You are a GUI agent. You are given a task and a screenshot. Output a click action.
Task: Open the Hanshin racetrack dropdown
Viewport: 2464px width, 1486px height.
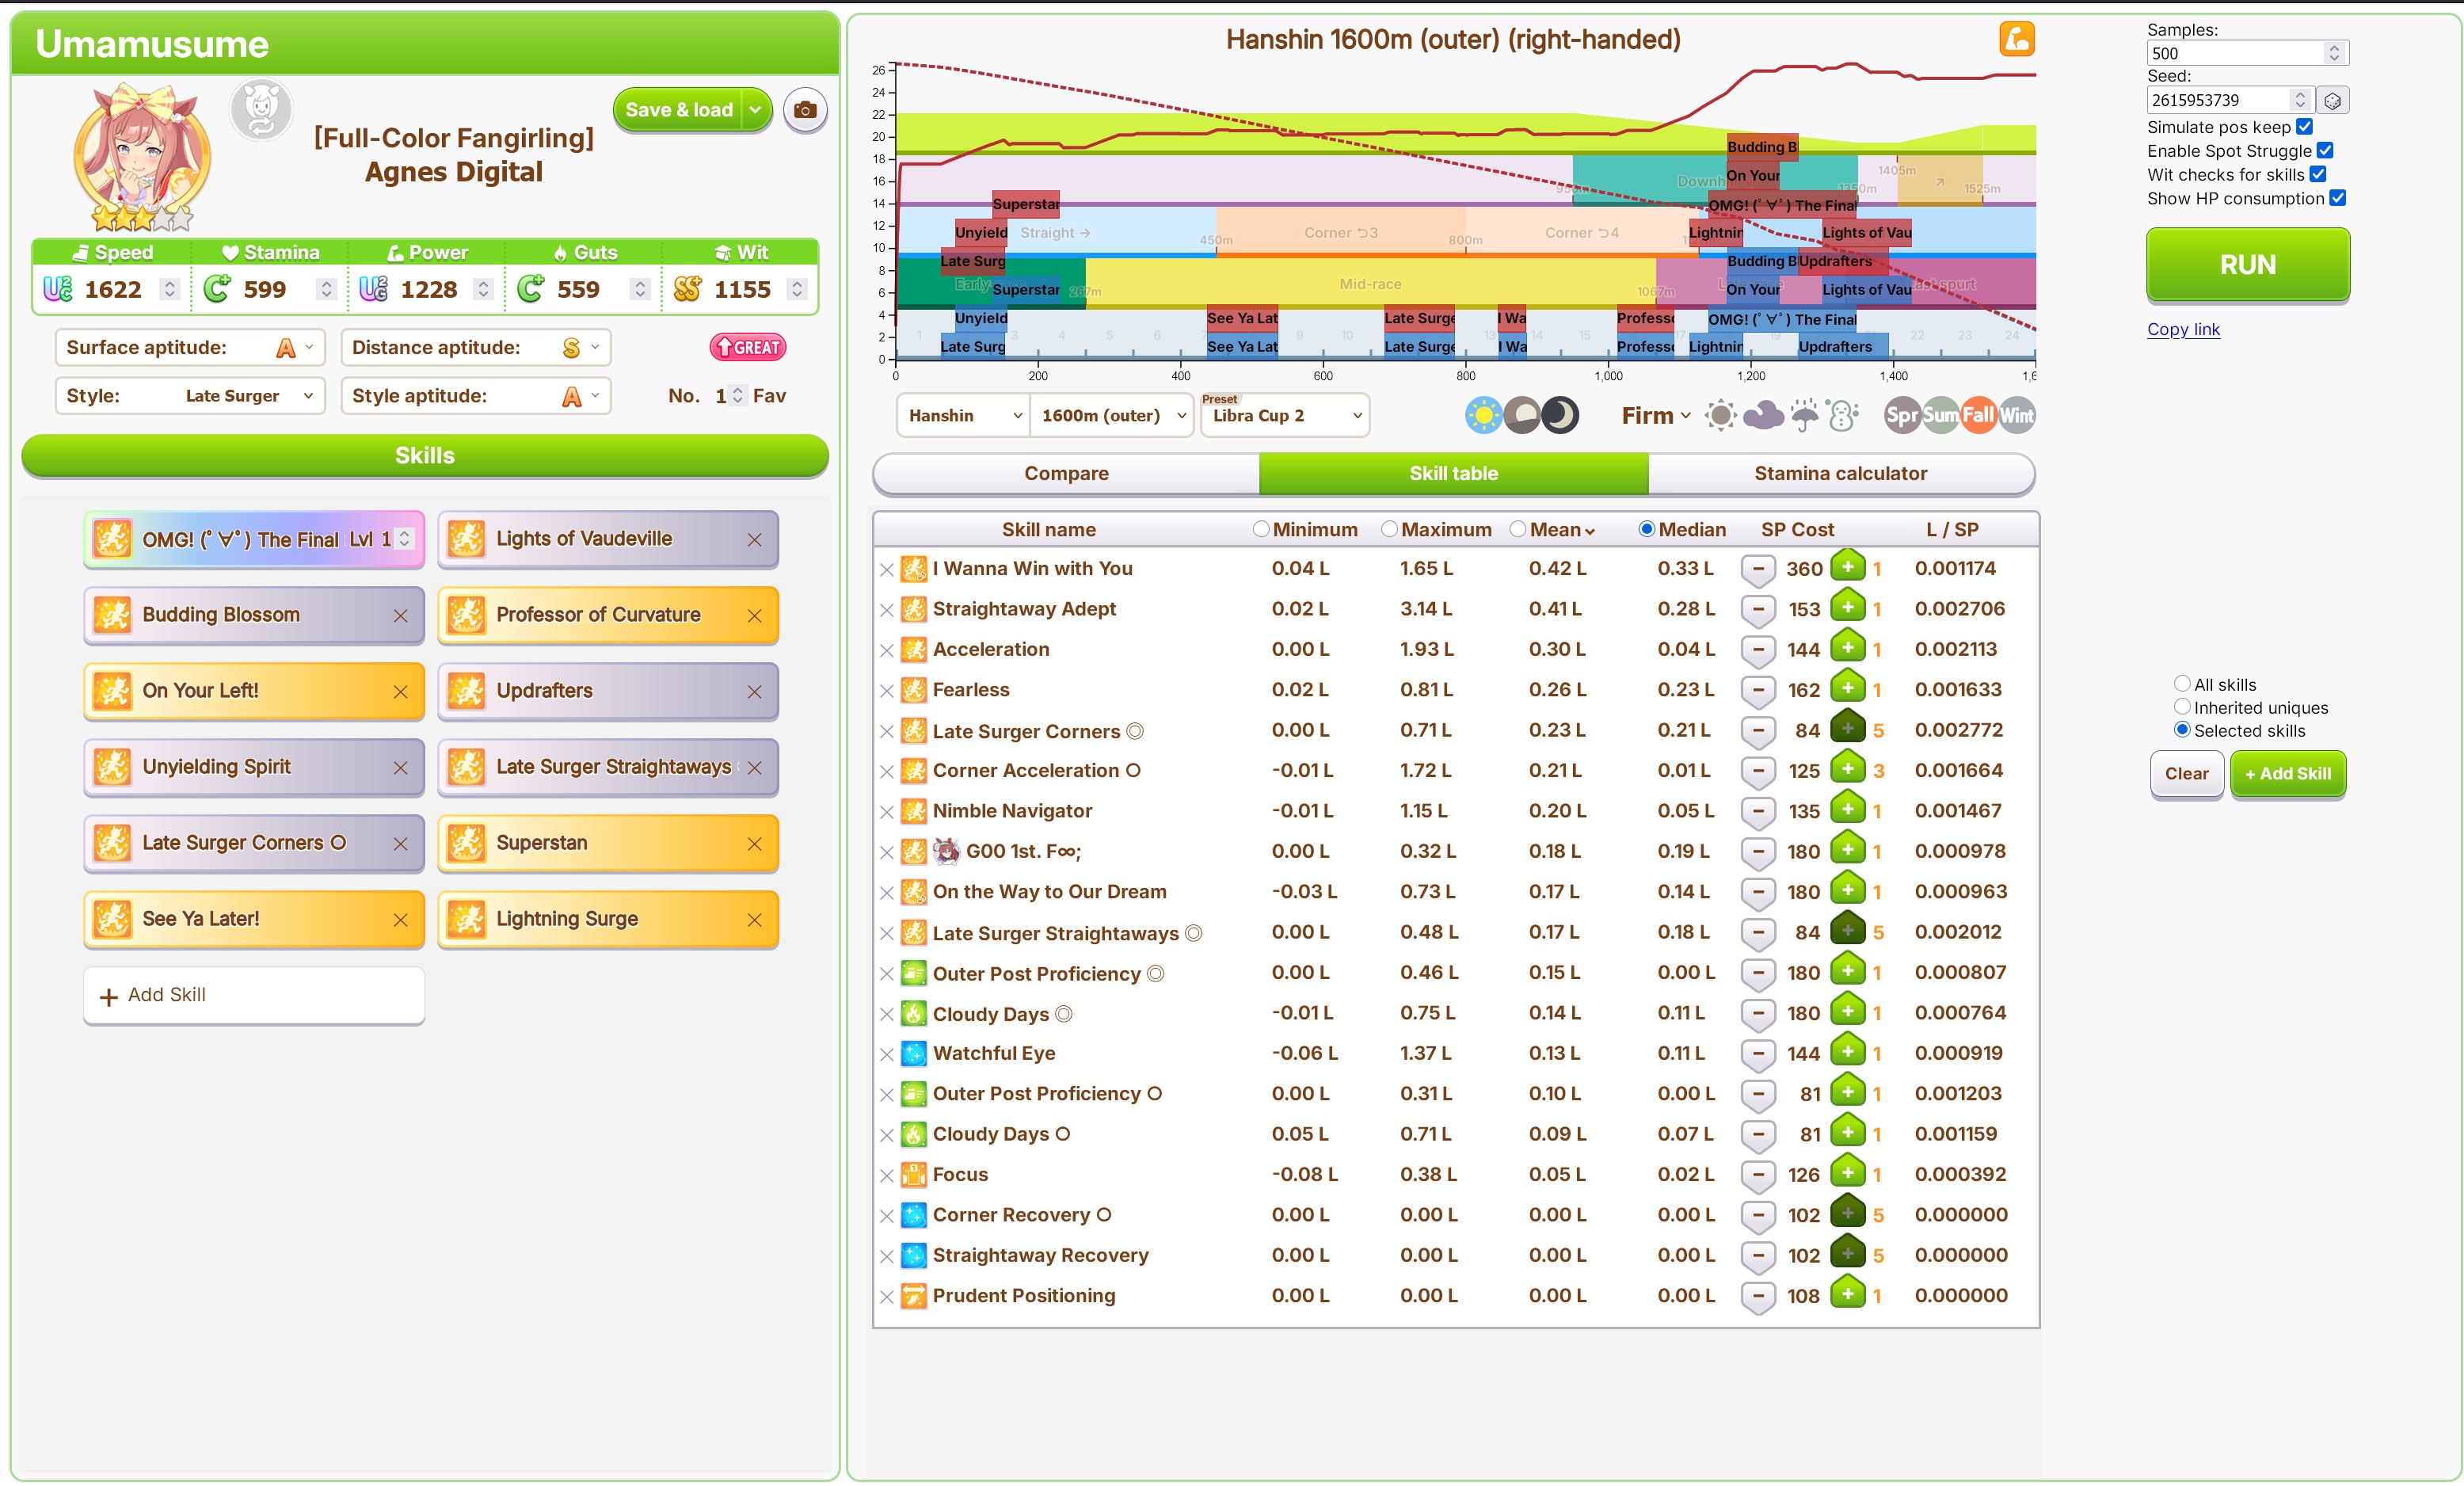pos(964,415)
